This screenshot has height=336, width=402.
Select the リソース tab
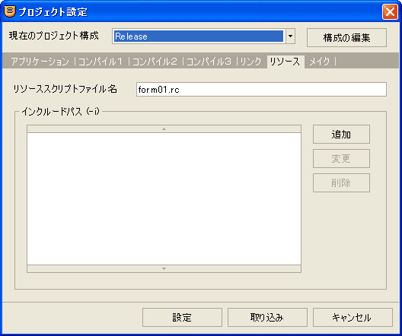click(x=285, y=62)
